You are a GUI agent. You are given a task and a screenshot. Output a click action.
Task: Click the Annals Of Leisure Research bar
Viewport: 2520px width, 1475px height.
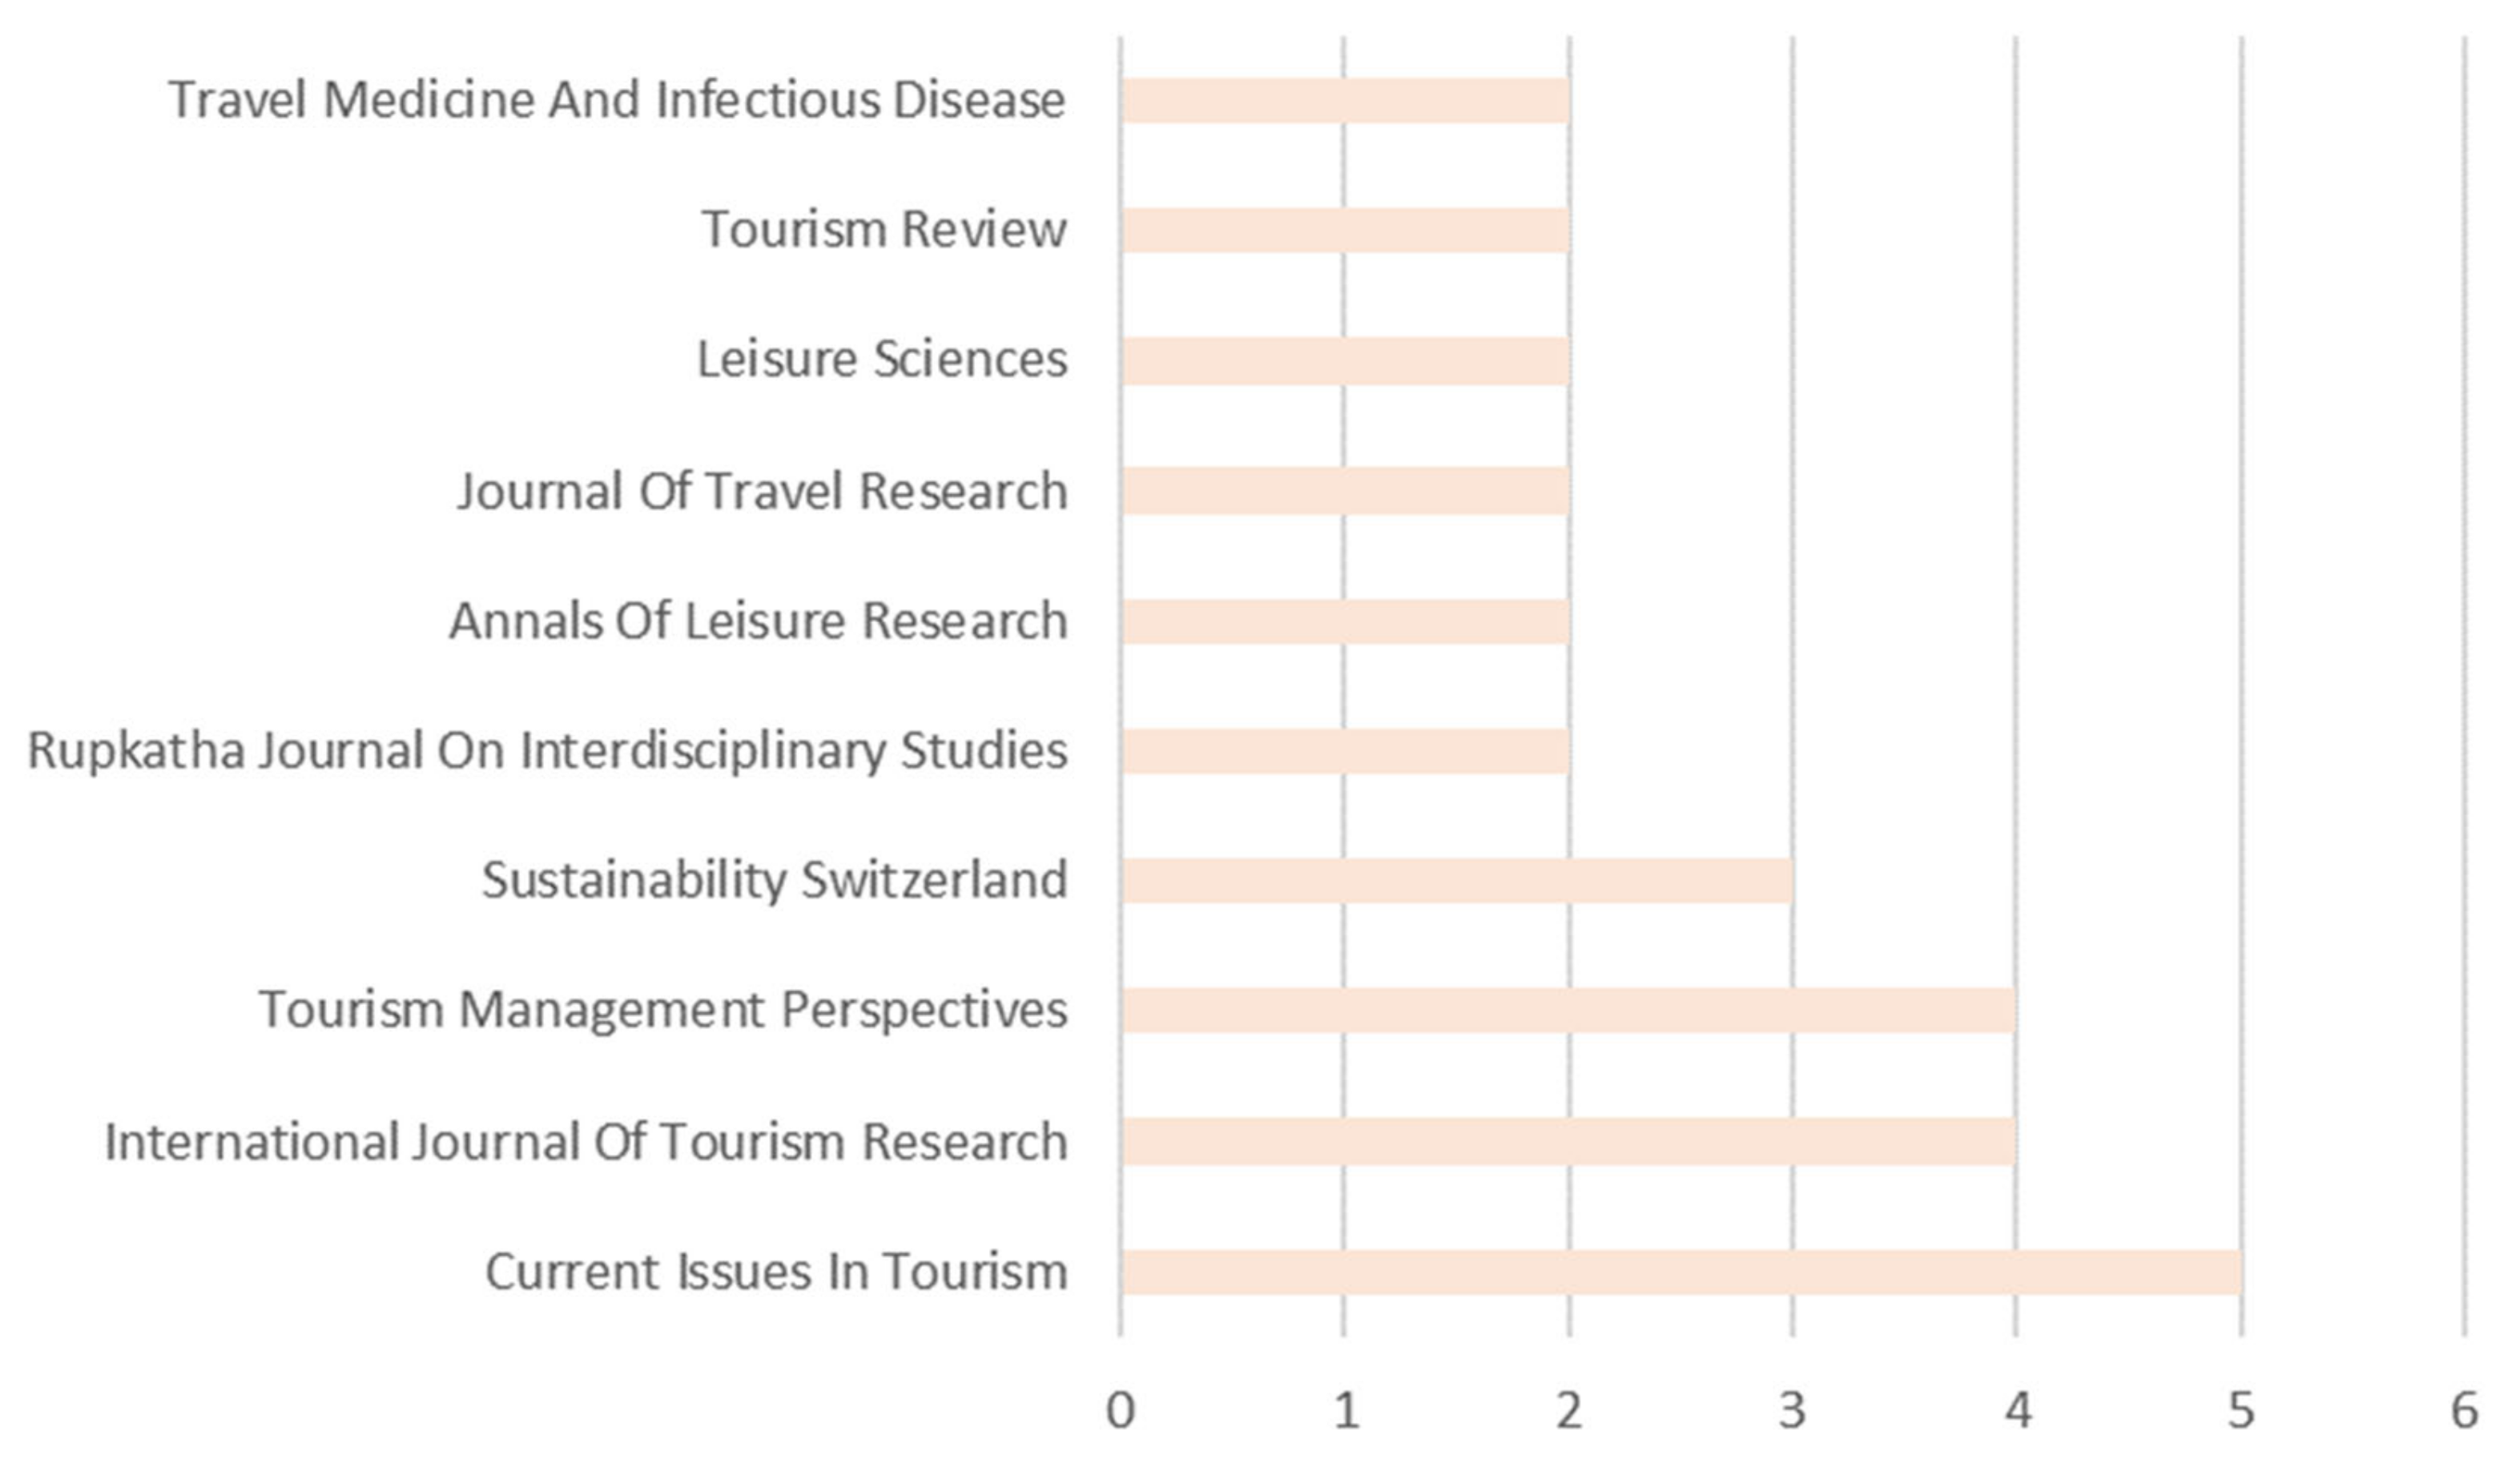pos(1345,621)
